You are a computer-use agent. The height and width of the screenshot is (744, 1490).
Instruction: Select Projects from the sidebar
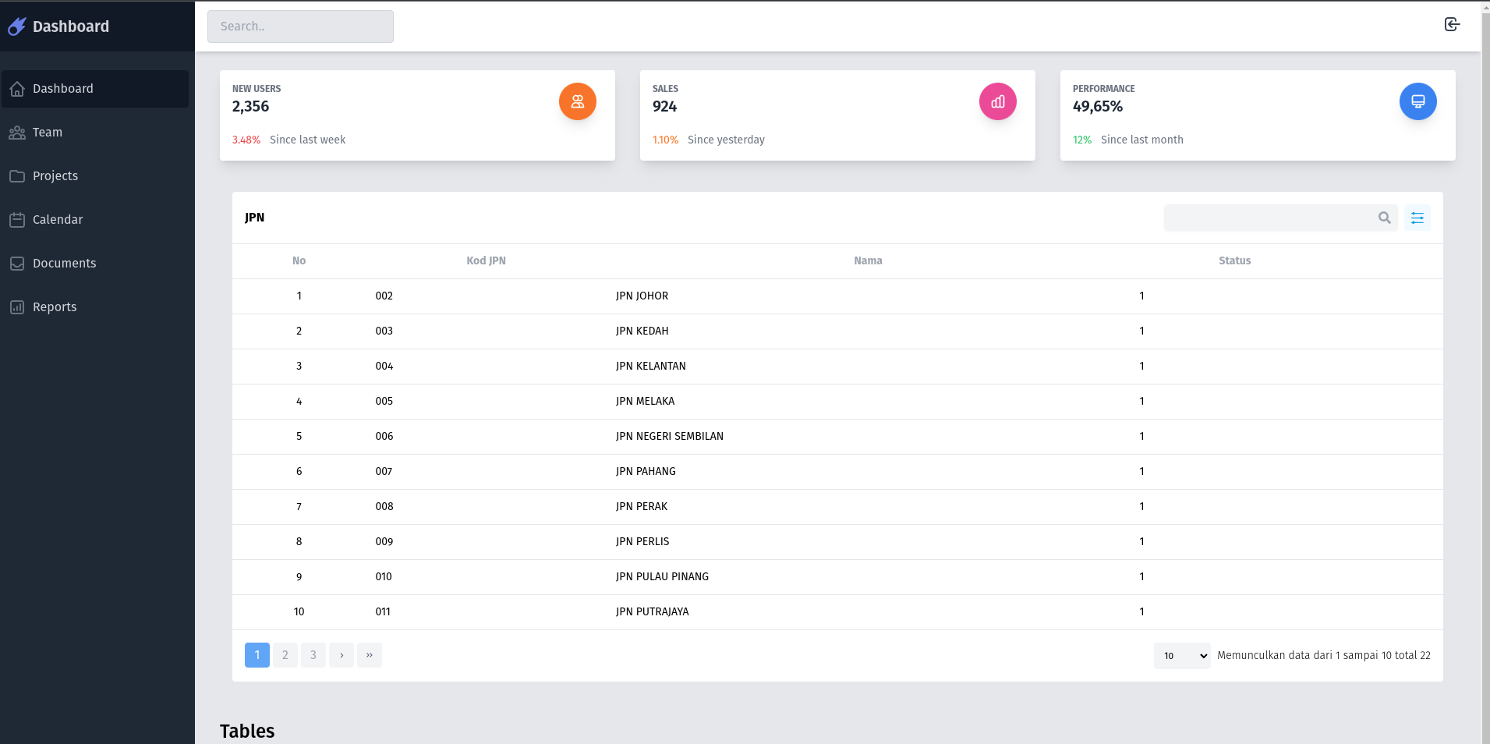coord(55,176)
